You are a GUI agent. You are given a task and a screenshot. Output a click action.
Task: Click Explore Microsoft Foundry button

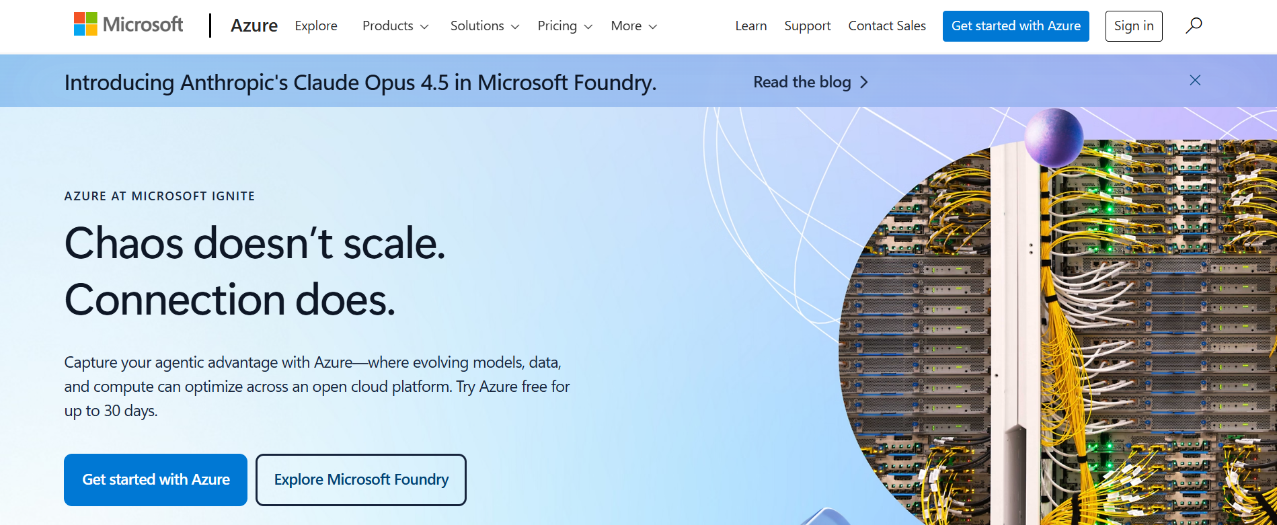(361, 479)
